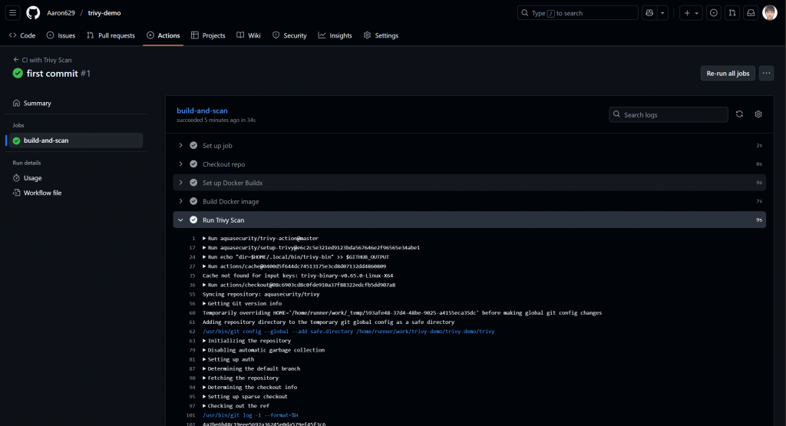The height and width of the screenshot is (426, 786).
Task: Switch to the Pull requests tab
Action: click(x=111, y=35)
